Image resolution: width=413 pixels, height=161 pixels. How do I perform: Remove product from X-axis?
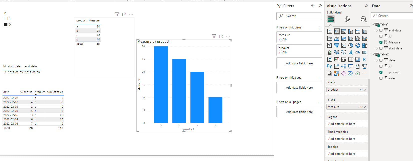365,90
